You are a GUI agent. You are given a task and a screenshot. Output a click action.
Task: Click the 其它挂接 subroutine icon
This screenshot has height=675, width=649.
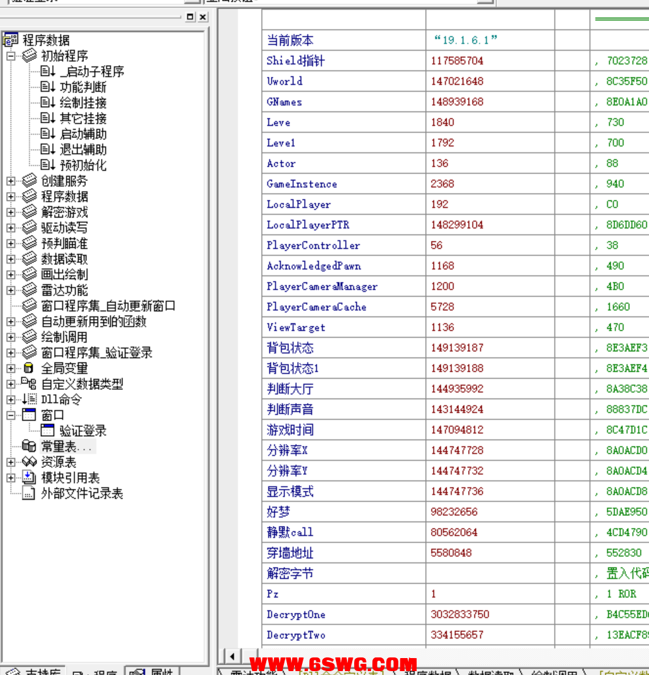click(48, 118)
